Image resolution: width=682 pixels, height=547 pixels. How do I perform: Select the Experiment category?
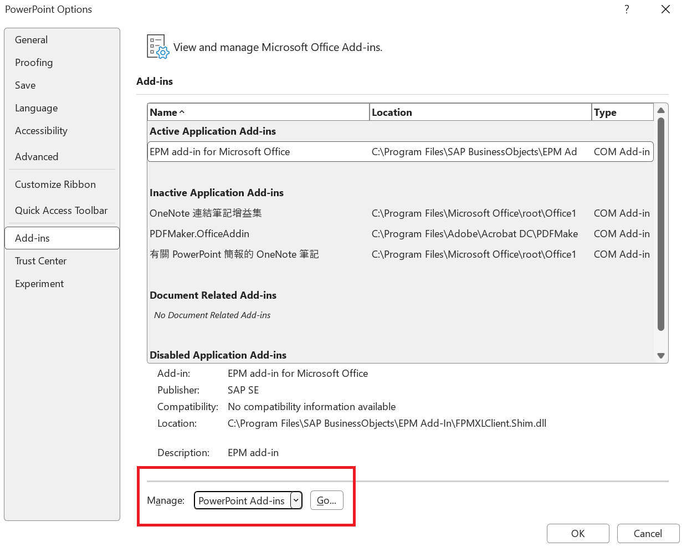coord(61,284)
